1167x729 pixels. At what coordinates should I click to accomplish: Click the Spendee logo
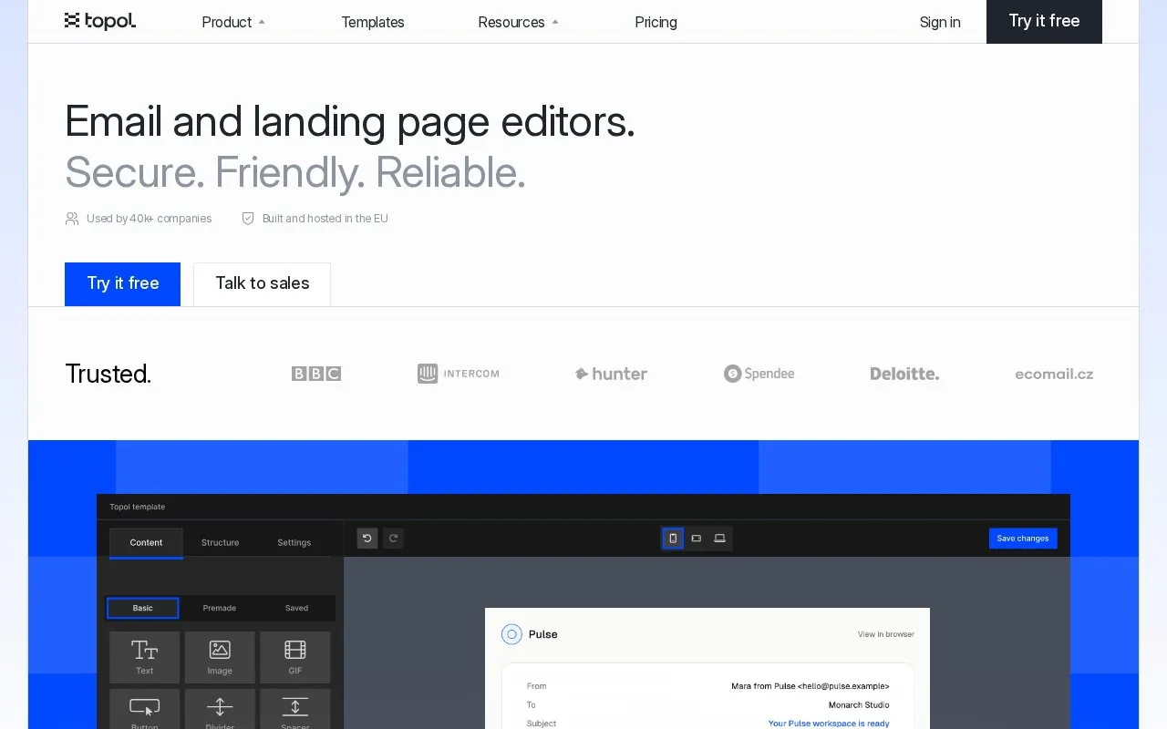[x=759, y=374]
